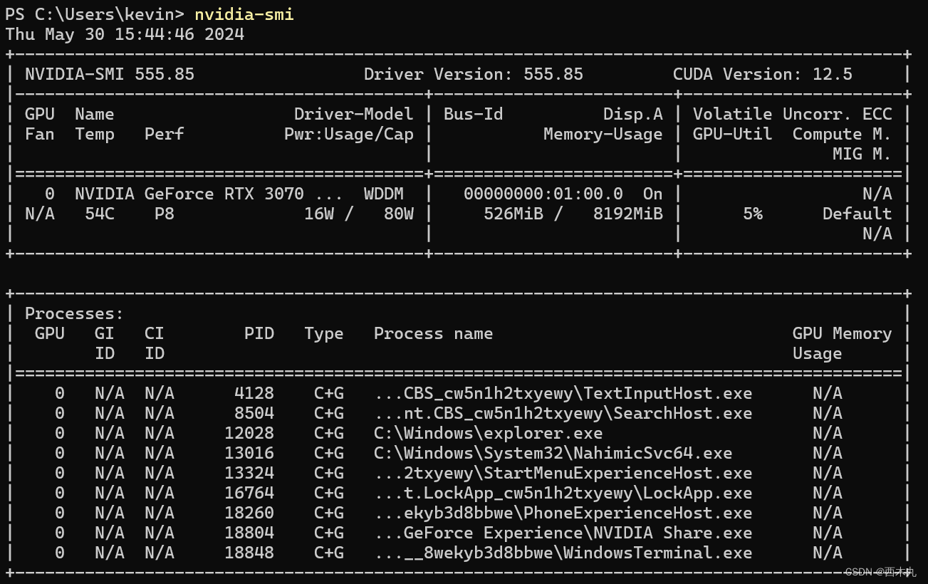
Task: Click the Pwr:Usage/Cap header
Action: point(348,134)
